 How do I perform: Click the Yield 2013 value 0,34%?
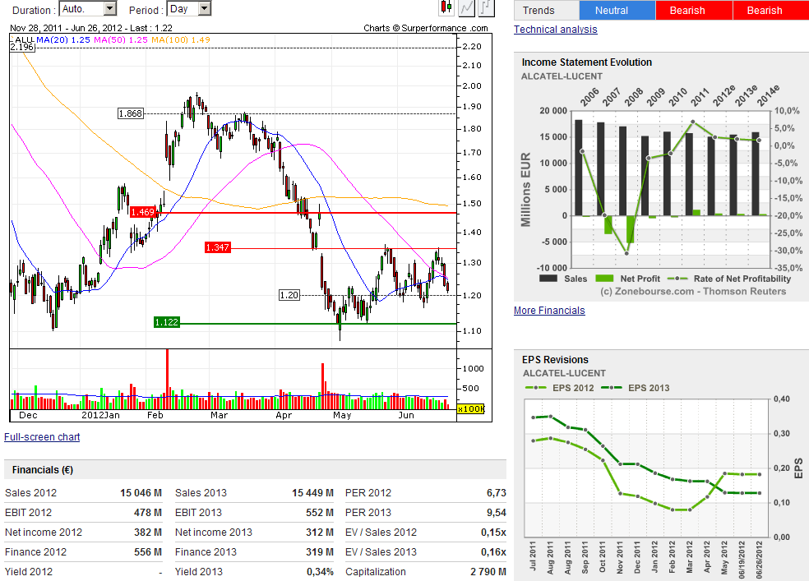320,571
